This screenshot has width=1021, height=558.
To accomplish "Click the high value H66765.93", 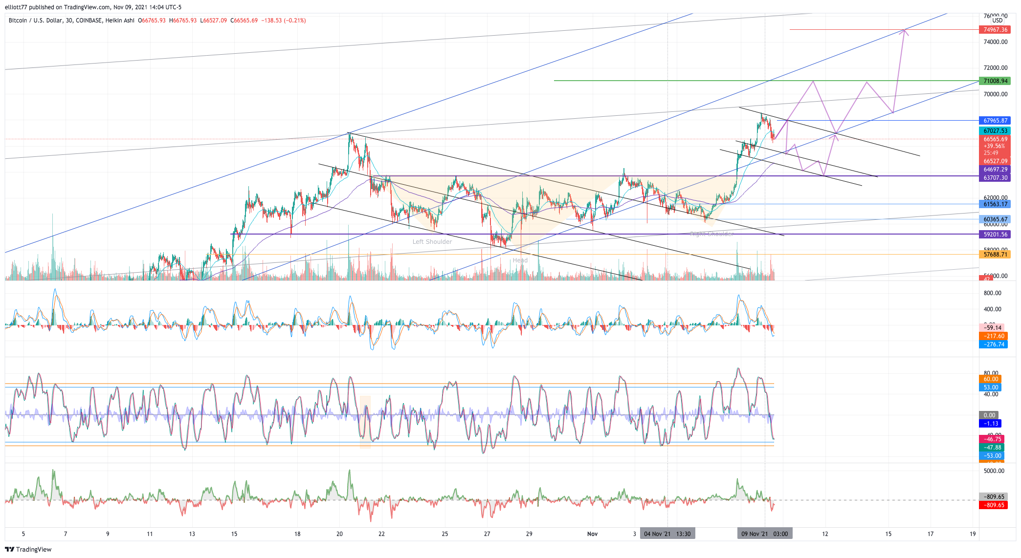I will coord(183,21).
